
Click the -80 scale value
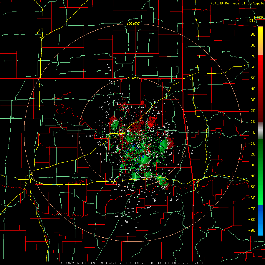tap(252, 220)
